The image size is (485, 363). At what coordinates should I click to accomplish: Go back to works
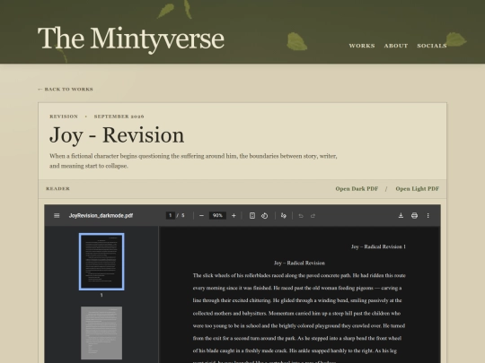click(x=66, y=90)
